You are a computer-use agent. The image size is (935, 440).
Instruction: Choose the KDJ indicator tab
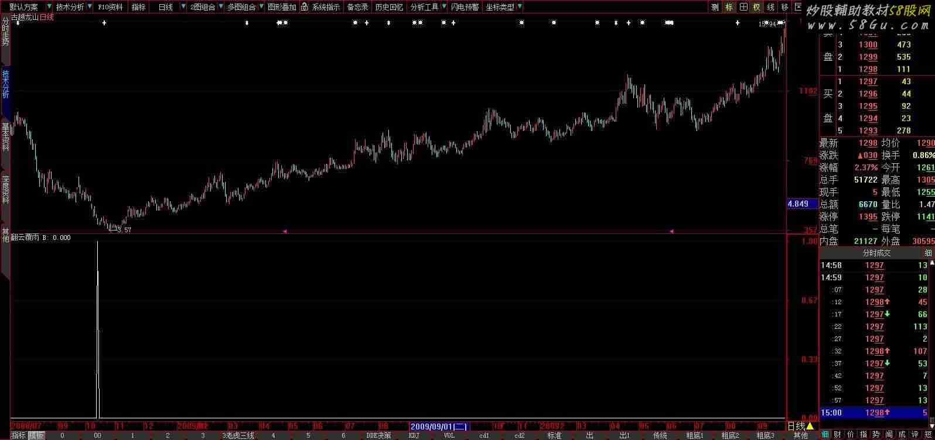click(x=414, y=435)
